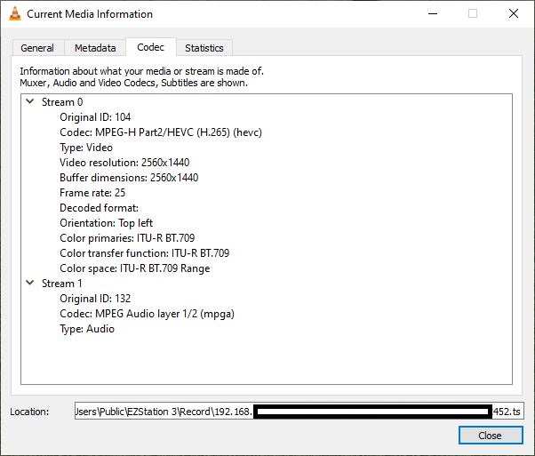Collapse the Stream 0 tree node
Screen dimensions: 535x456
[30, 101]
